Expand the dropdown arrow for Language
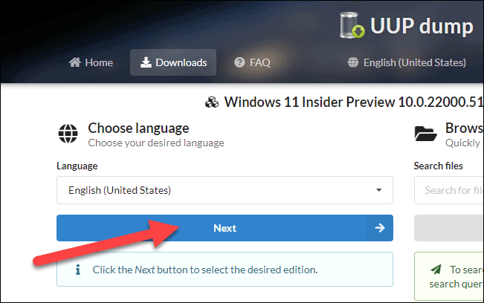The width and height of the screenshot is (484, 303). click(379, 190)
